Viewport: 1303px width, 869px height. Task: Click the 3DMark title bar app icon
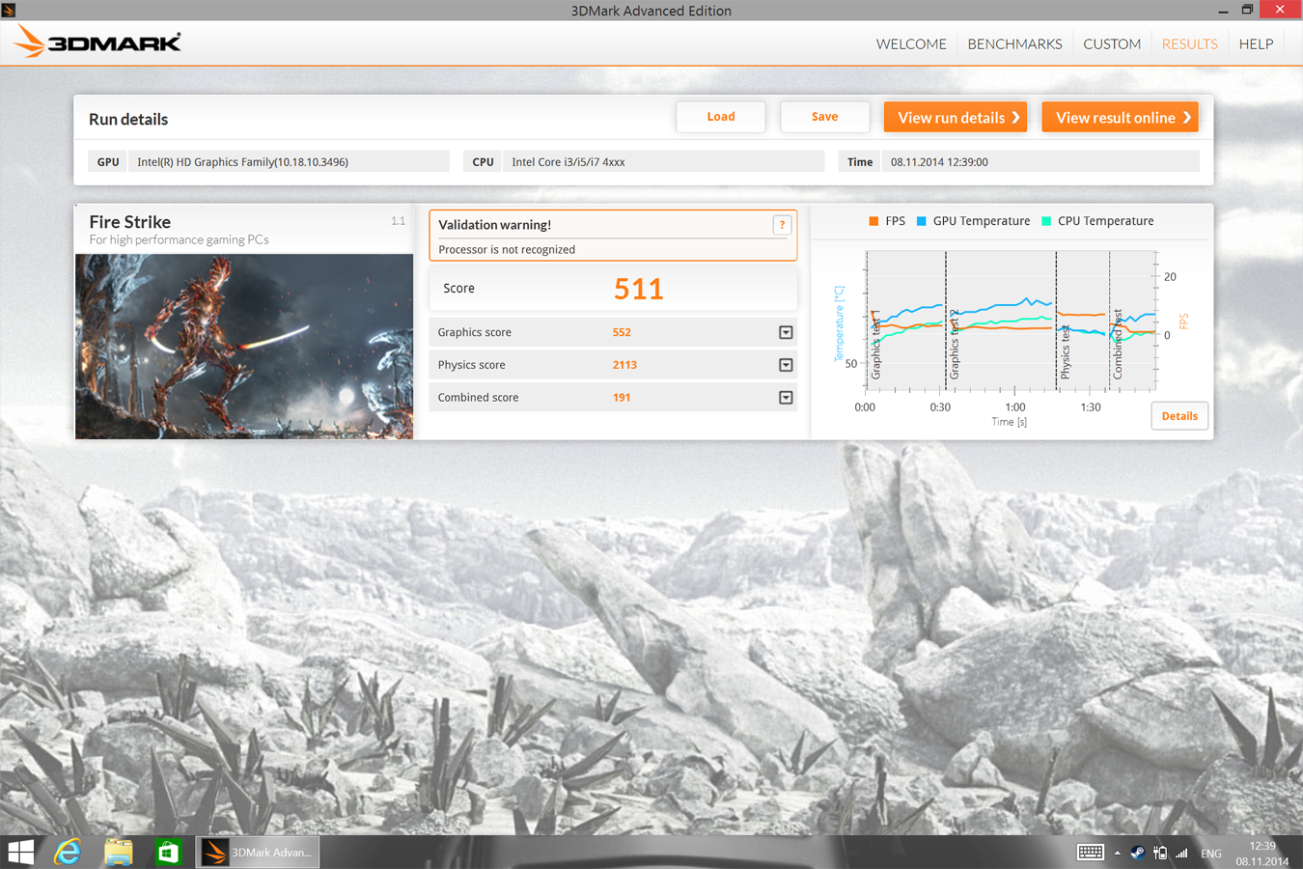pyautogui.click(x=9, y=10)
